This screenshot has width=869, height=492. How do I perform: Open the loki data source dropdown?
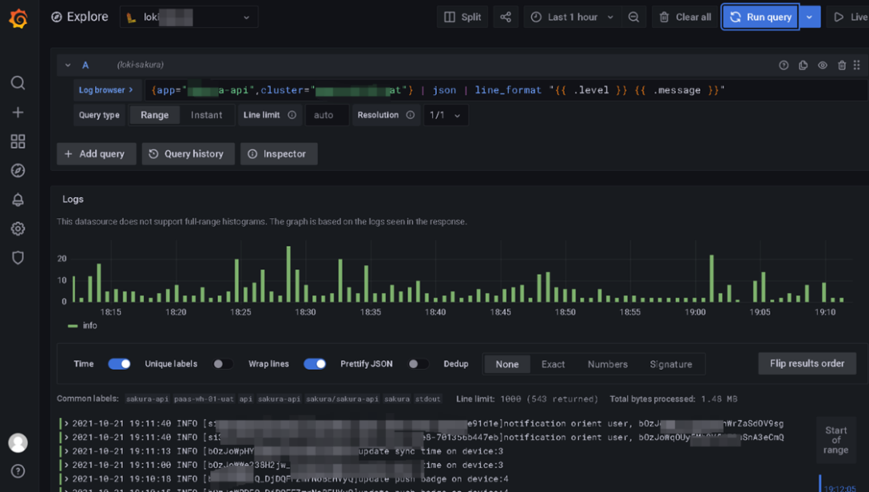(x=189, y=17)
